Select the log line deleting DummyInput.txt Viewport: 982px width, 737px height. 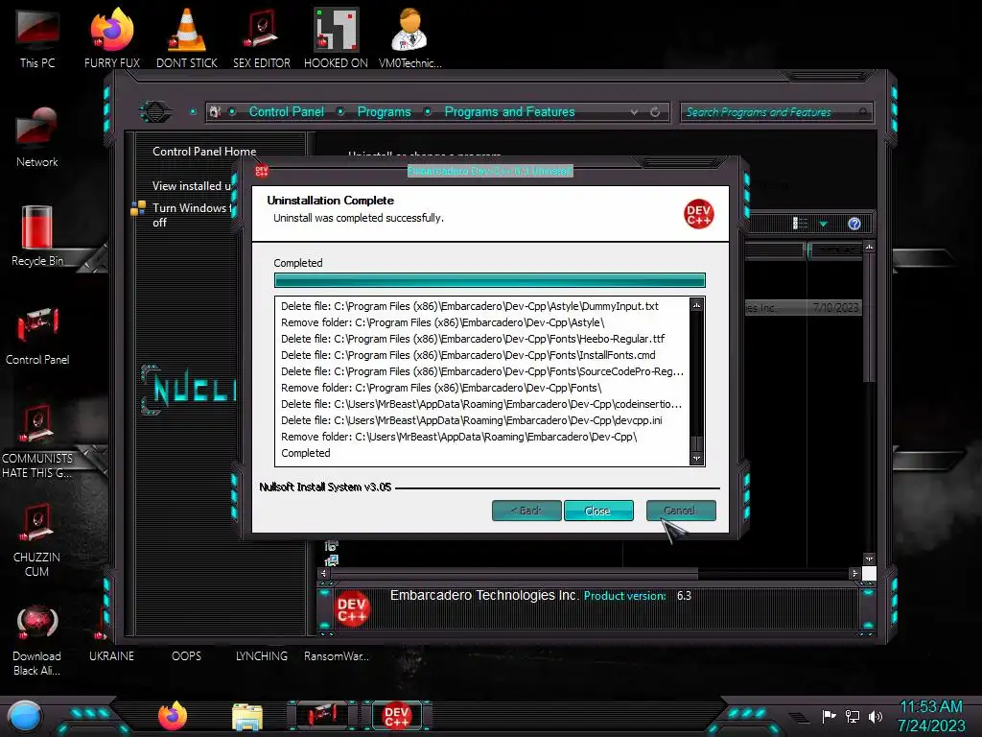click(x=470, y=306)
